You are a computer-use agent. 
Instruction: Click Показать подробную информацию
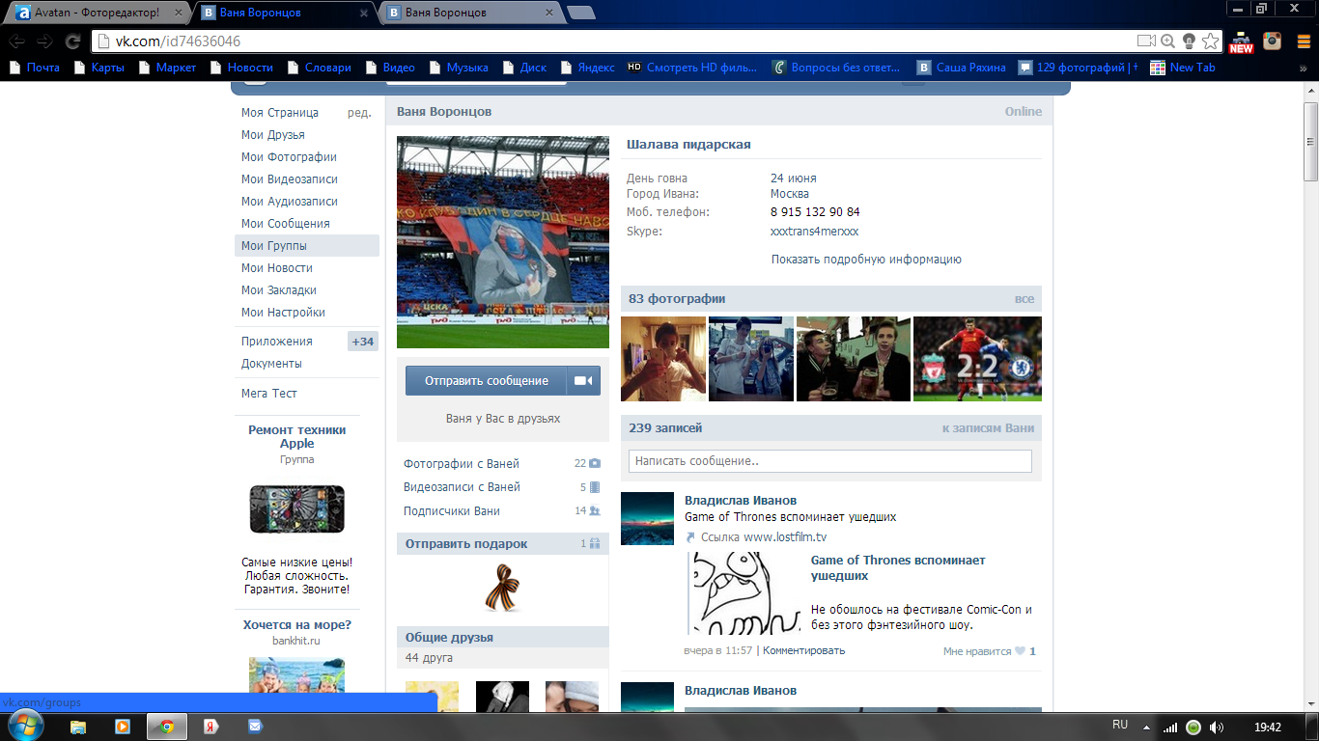coord(866,260)
